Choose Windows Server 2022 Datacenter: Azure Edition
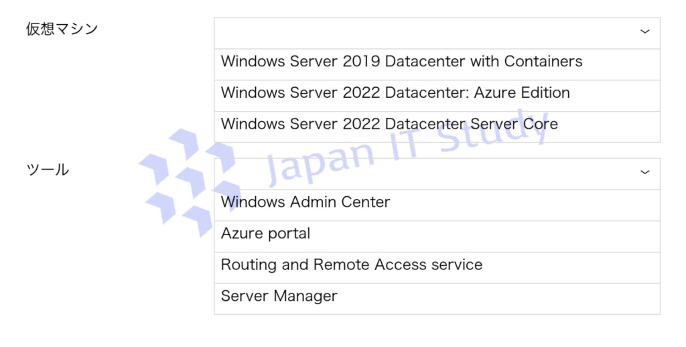Viewport: 686px width, 347px height. point(395,93)
